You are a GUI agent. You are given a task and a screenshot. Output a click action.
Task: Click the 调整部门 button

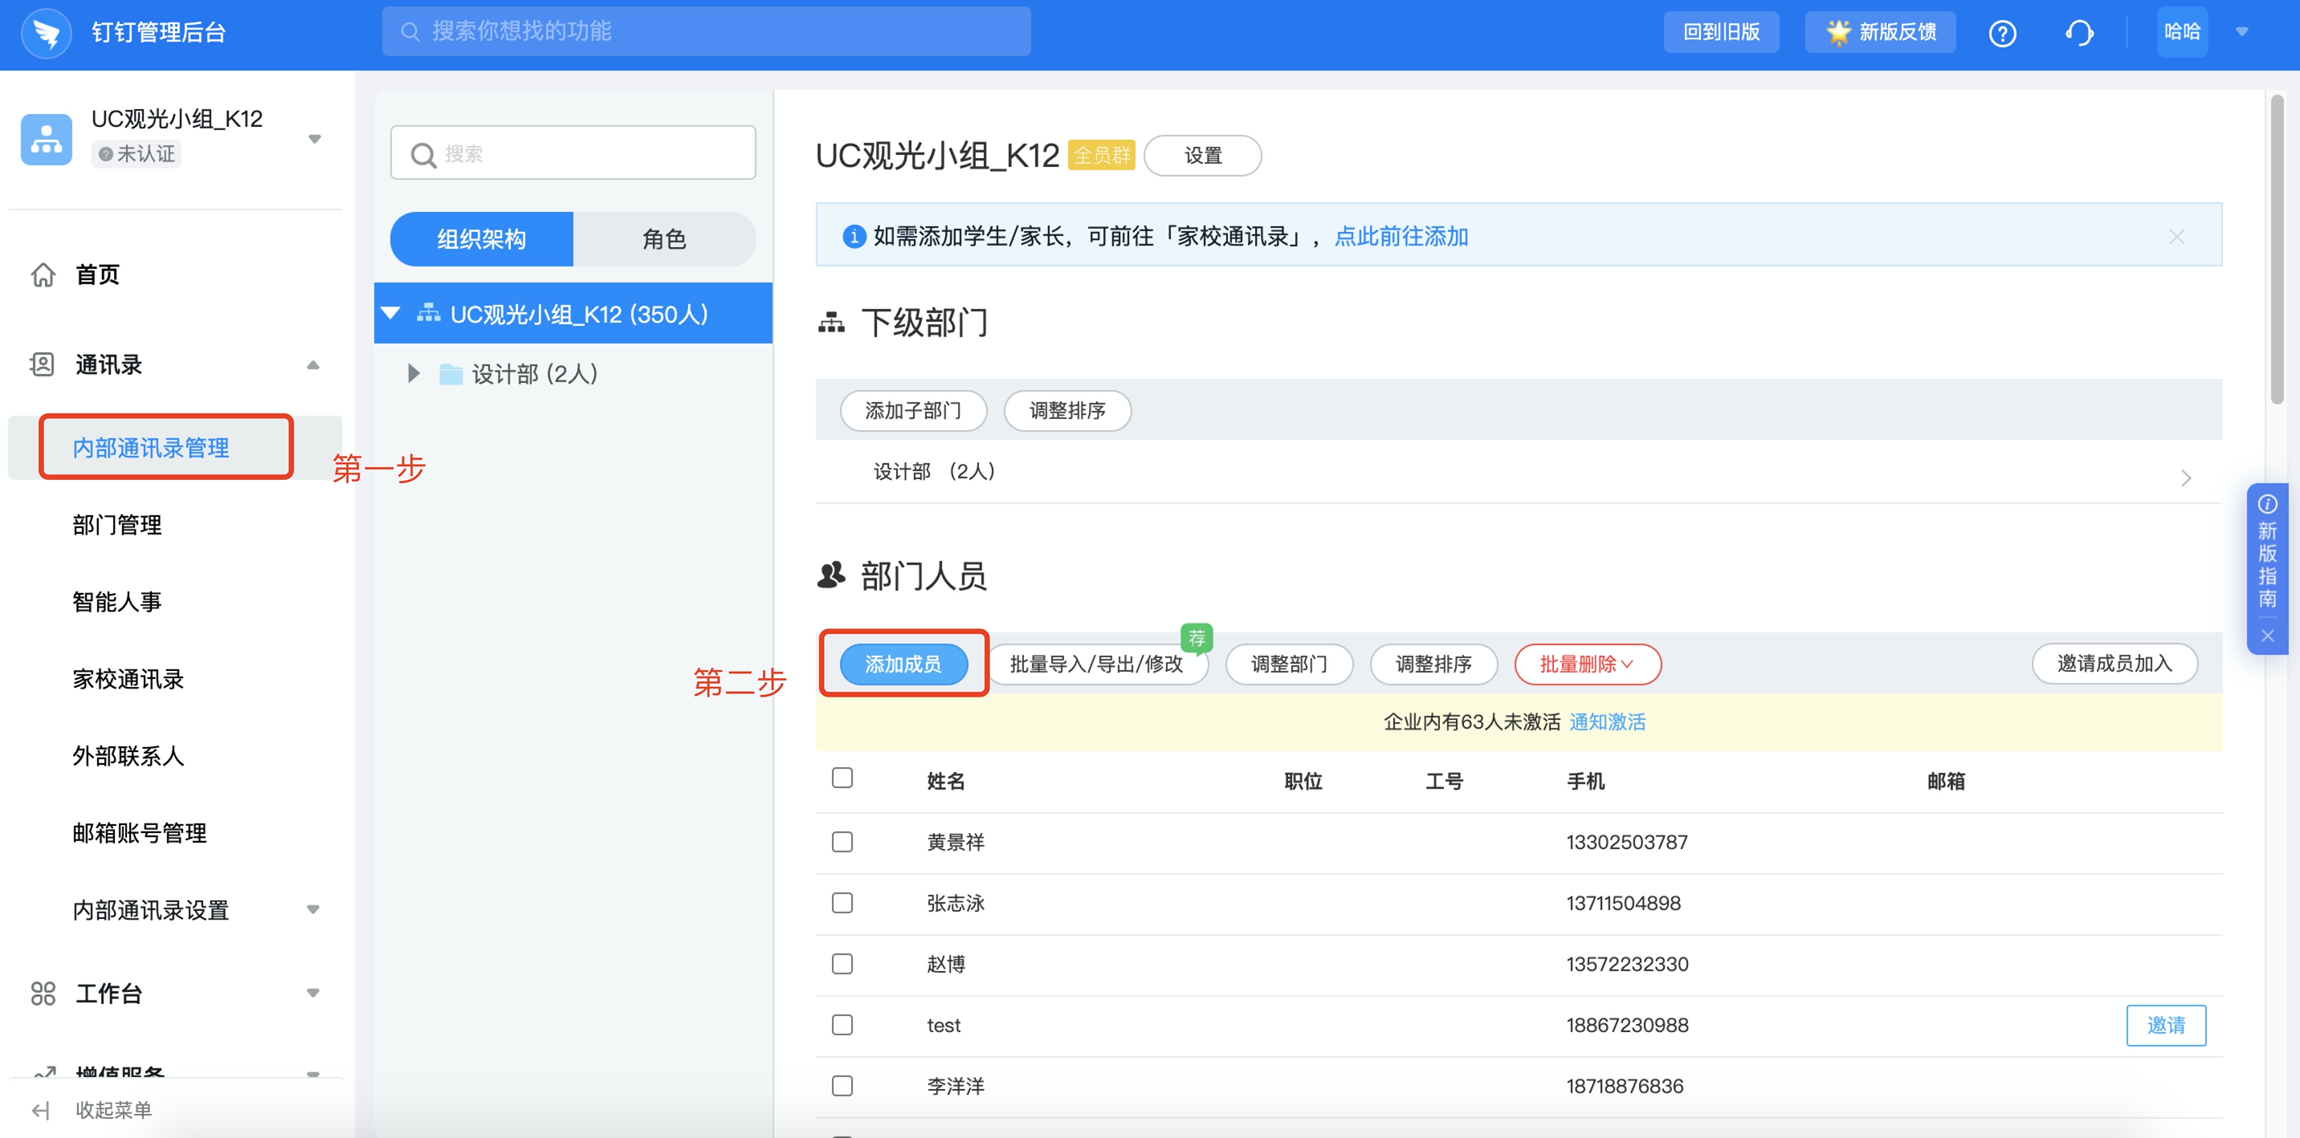1288,664
